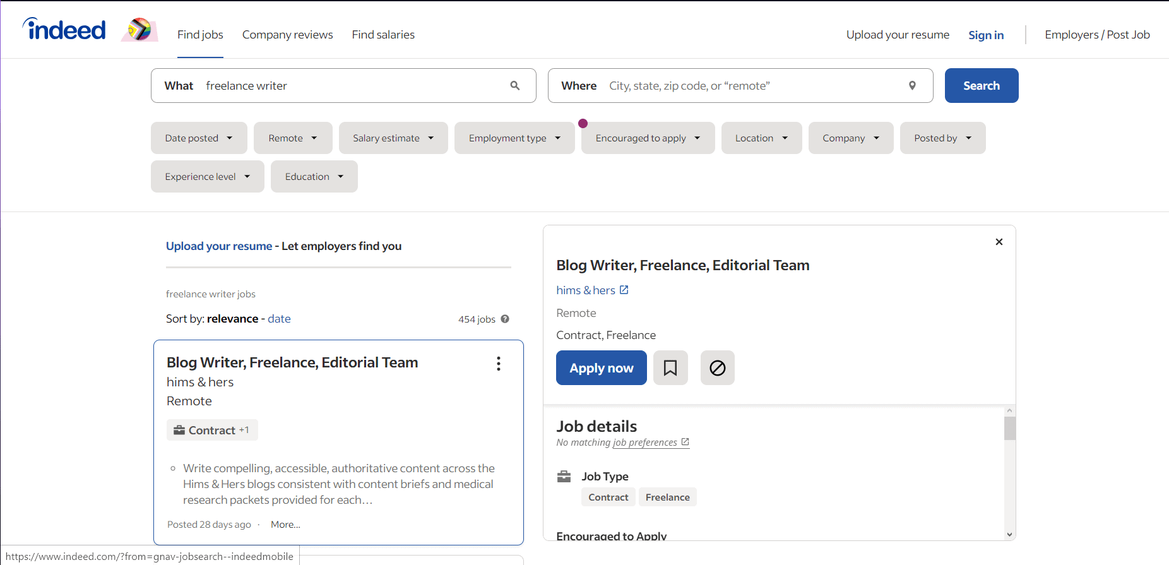Mark job as not interested icon

(718, 368)
